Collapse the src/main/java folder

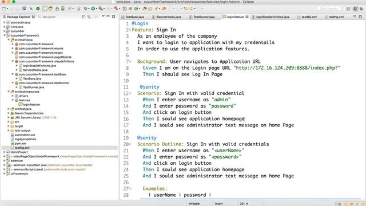(9, 40)
